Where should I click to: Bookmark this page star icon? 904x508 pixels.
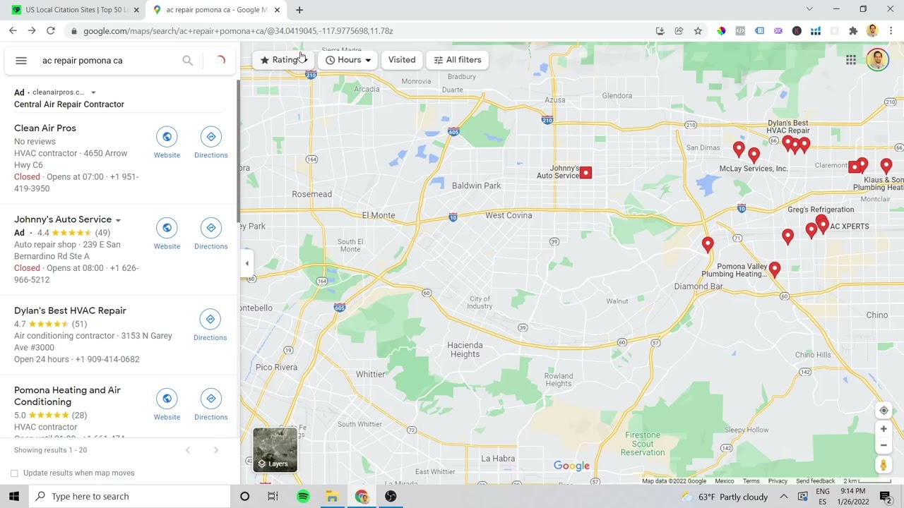(698, 31)
